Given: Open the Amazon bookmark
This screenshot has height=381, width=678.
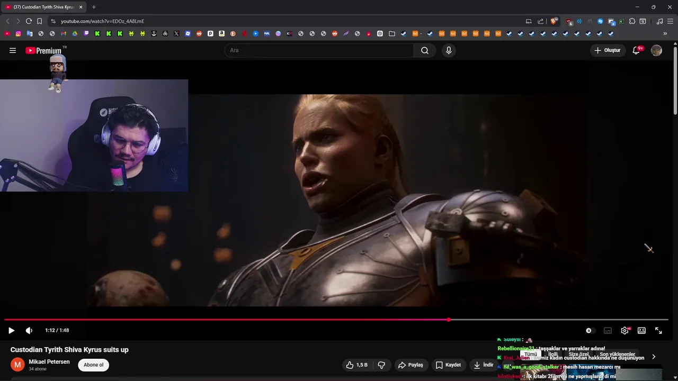Looking at the screenshot, I should tap(221, 33).
